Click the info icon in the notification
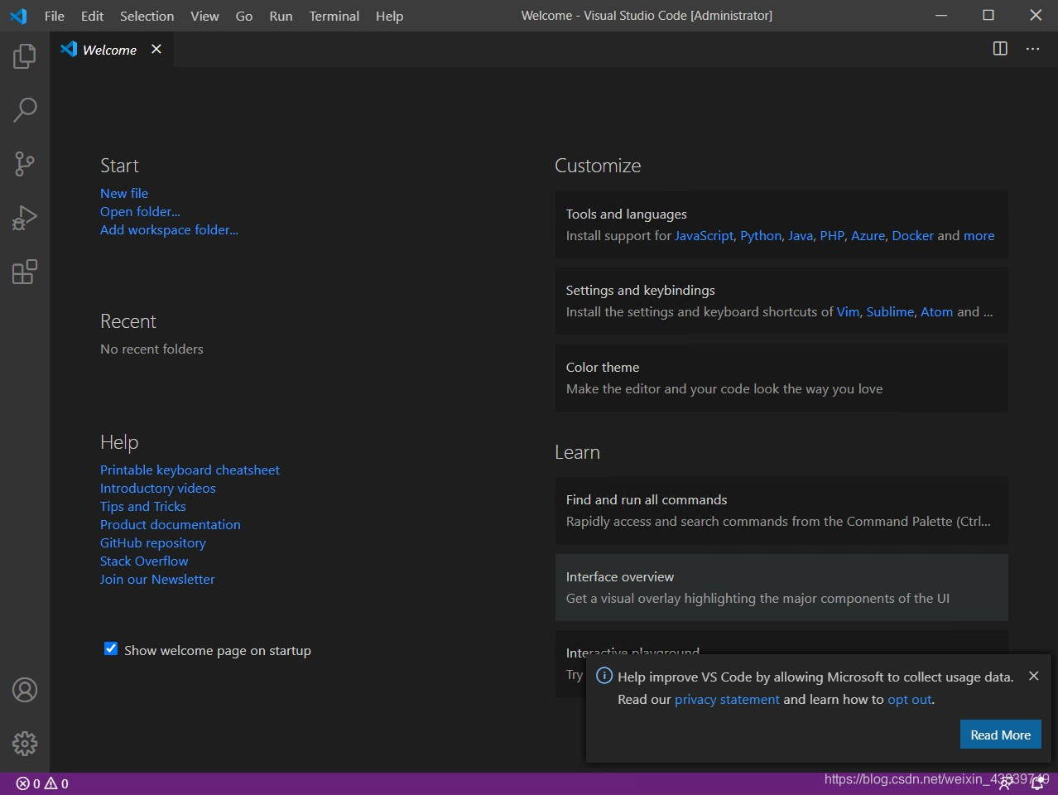The image size is (1058, 795). pyautogui.click(x=604, y=676)
